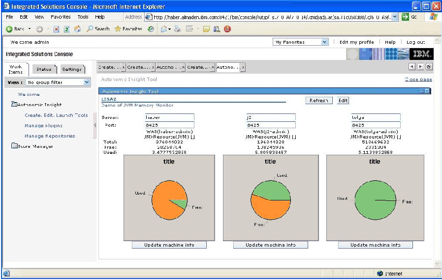Open the History toolbar icon
Image resolution: width=442 pixels, height=280 pixels.
[151, 29]
